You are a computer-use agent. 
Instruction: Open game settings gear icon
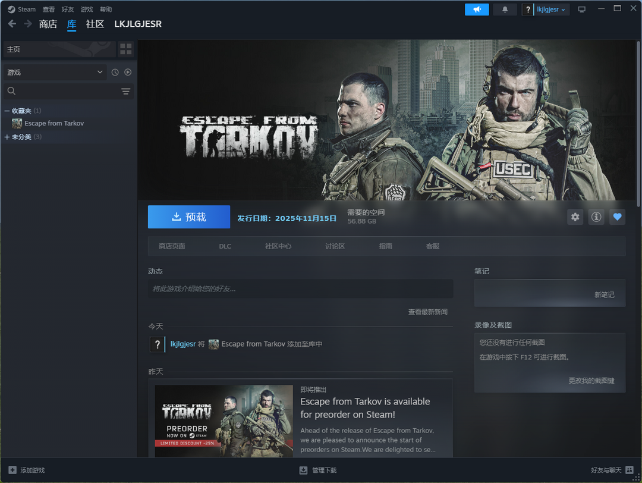tap(575, 217)
